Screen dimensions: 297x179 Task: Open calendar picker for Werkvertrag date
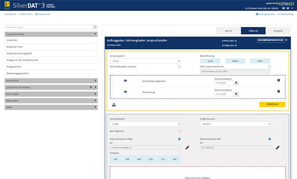coord(236,94)
